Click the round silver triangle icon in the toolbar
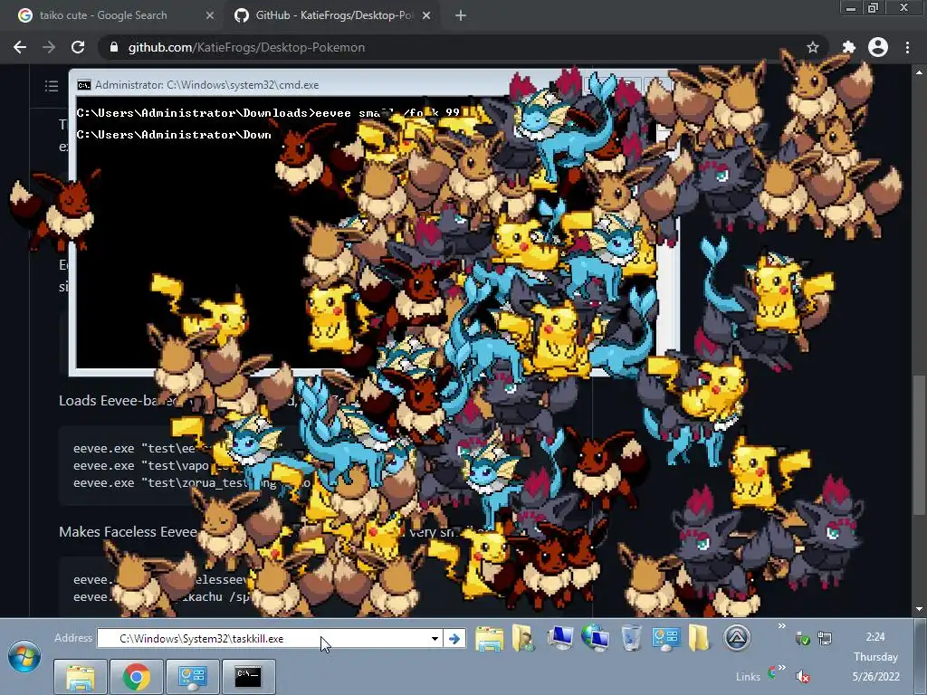The height and width of the screenshot is (695, 927). coord(737,638)
